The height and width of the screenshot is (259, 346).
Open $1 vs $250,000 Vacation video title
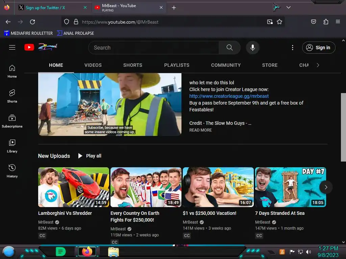[x=209, y=213]
